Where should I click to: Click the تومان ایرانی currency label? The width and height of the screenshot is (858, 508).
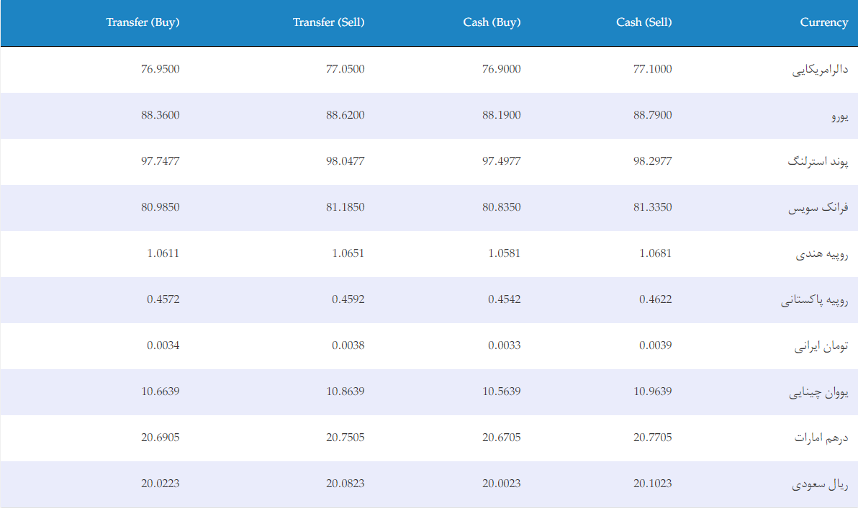click(821, 345)
